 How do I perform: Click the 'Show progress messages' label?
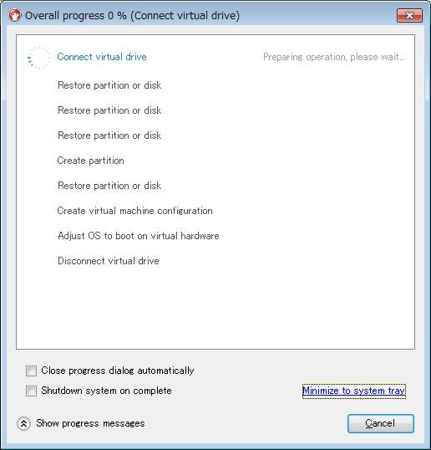tap(90, 423)
